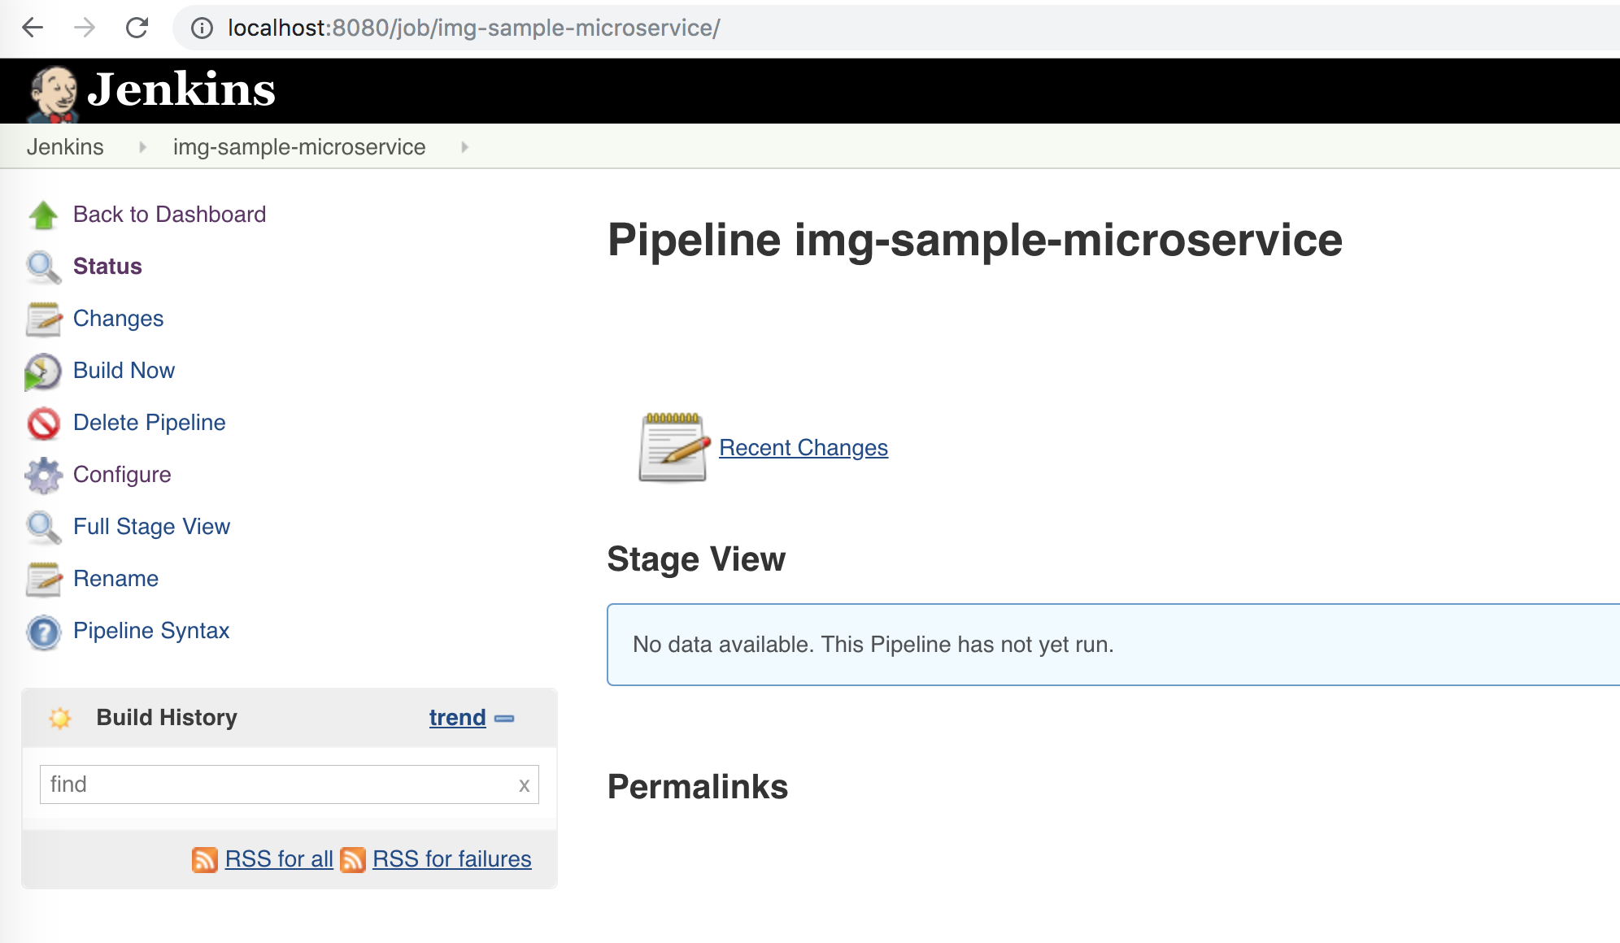
Task: Click the Jenkins butler logo icon
Action: (x=53, y=93)
